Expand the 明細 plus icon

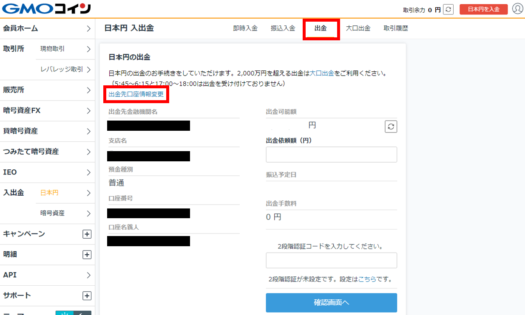(x=87, y=255)
